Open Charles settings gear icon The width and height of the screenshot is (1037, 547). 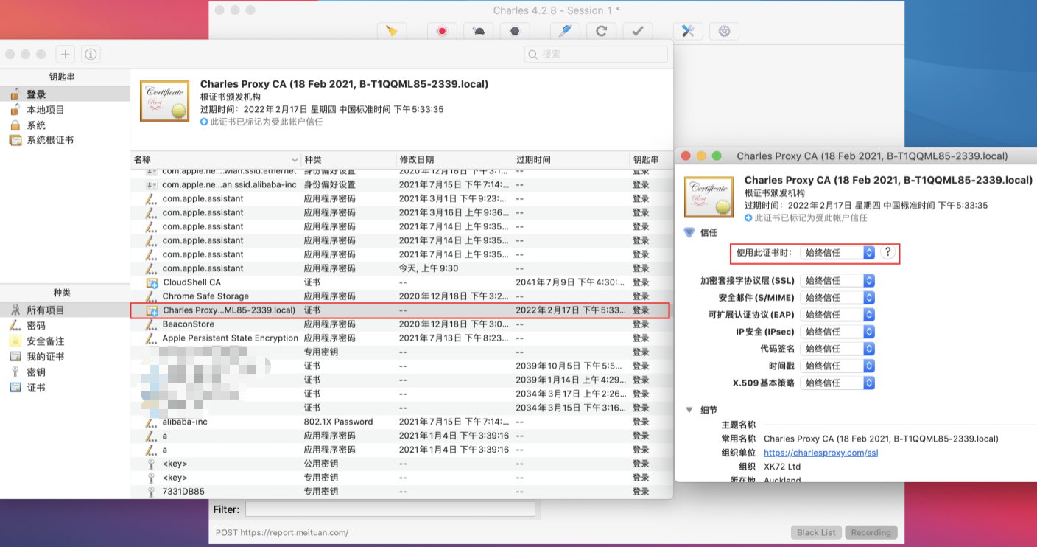click(724, 31)
